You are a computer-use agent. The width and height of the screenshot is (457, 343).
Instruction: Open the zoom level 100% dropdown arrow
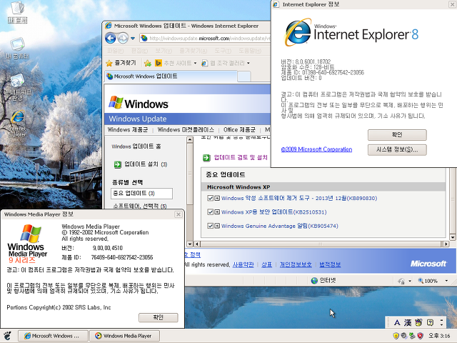click(446, 281)
